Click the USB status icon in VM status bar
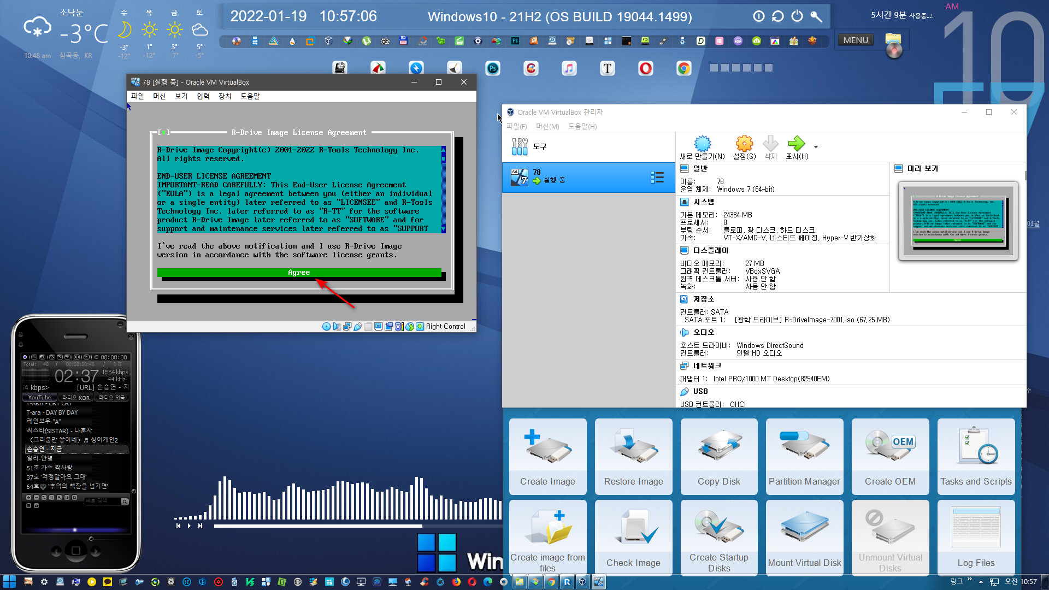This screenshot has width=1049, height=590. (358, 327)
